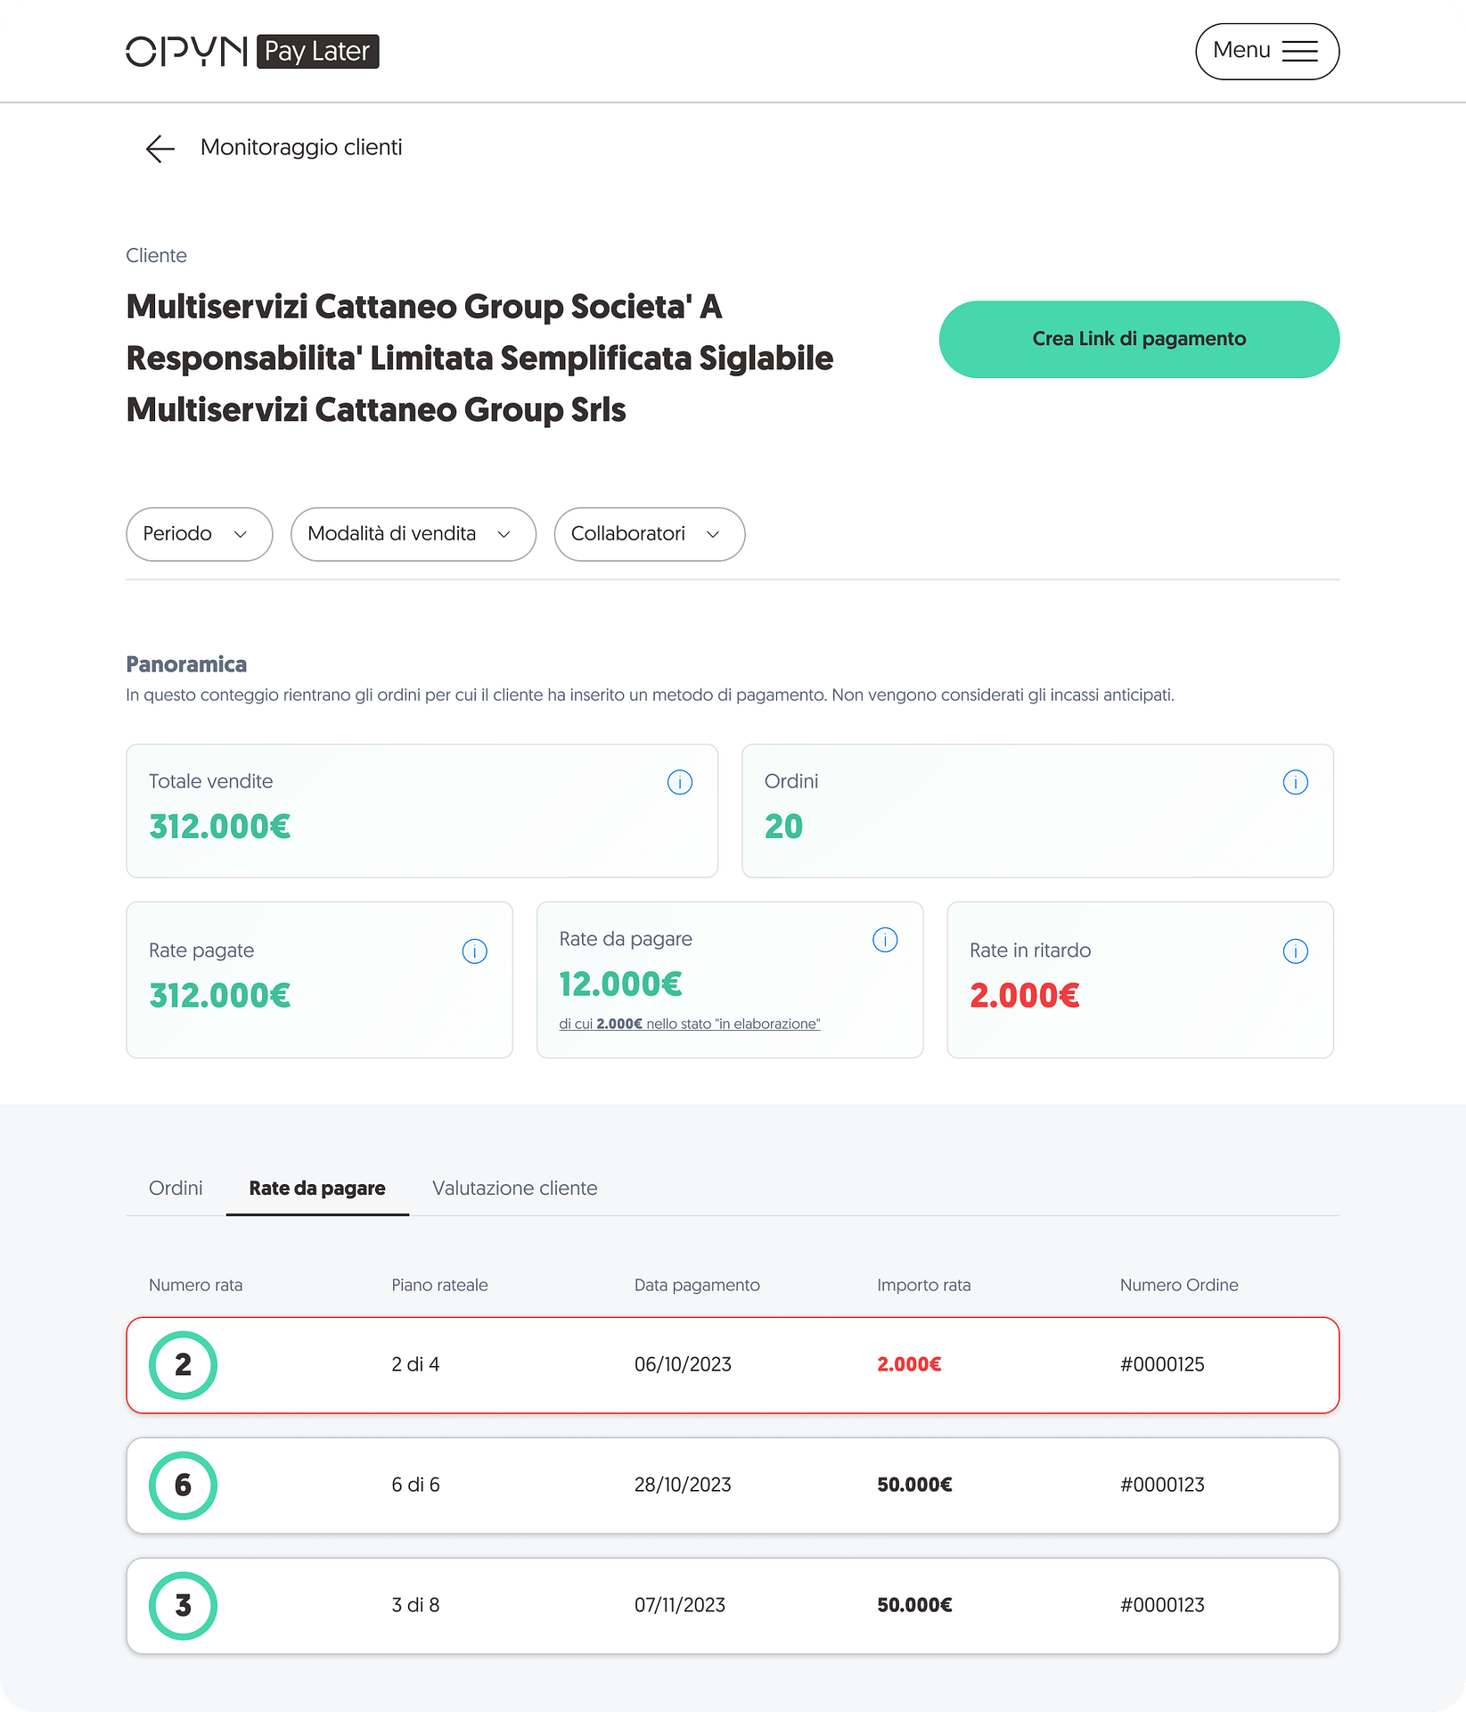
Task: Show info for Rate pagate card
Action: (x=475, y=951)
